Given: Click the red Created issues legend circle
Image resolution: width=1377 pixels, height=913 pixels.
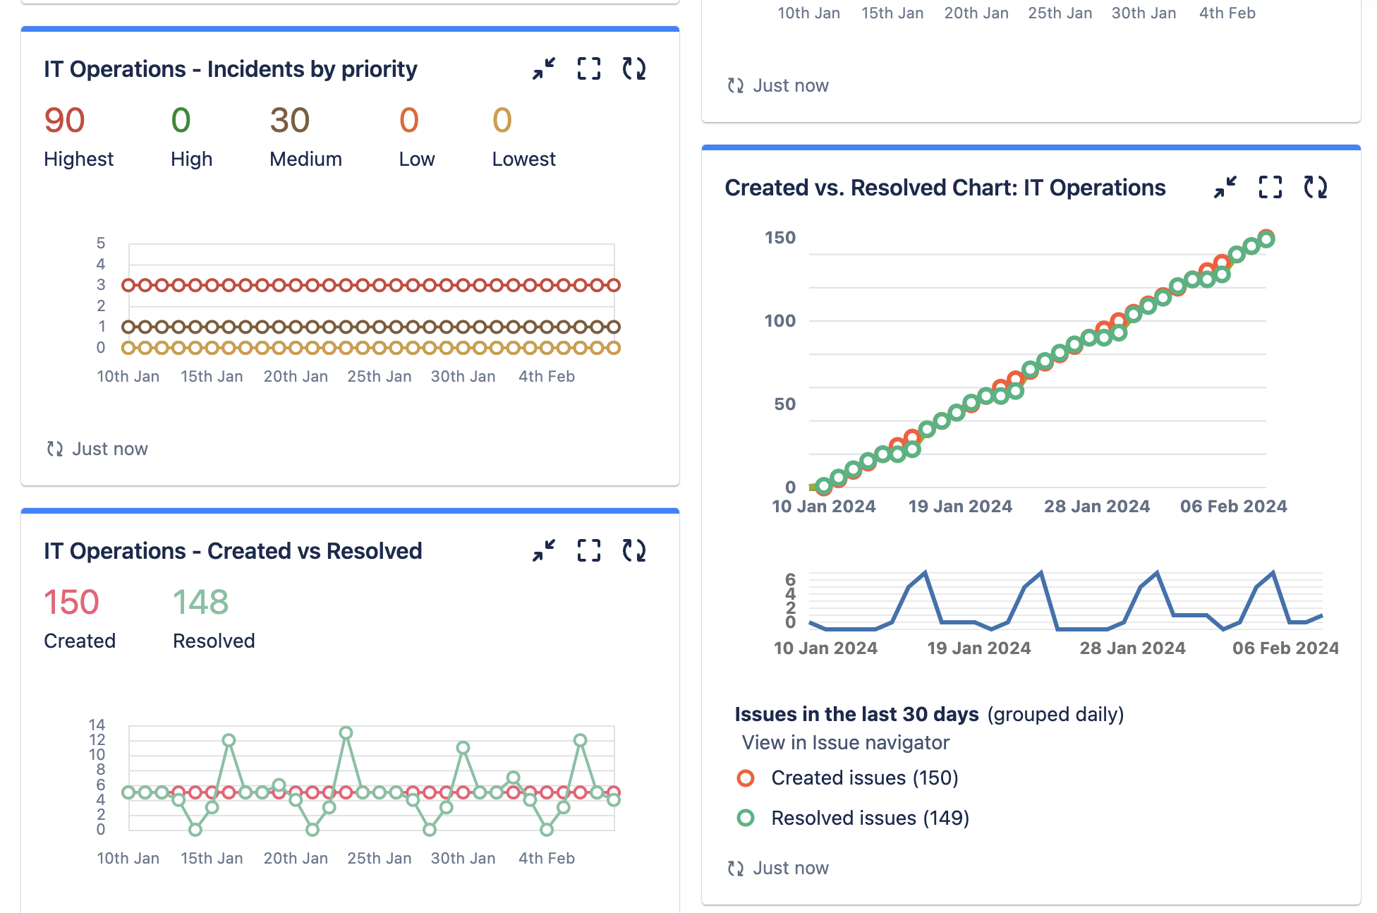Looking at the screenshot, I should (746, 778).
